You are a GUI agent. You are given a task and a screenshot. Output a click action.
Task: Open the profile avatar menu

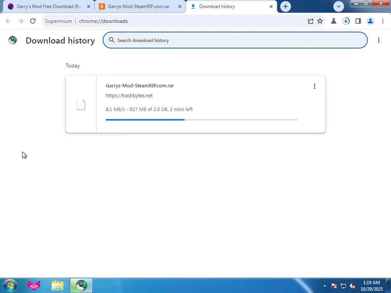(x=370, y=21)
